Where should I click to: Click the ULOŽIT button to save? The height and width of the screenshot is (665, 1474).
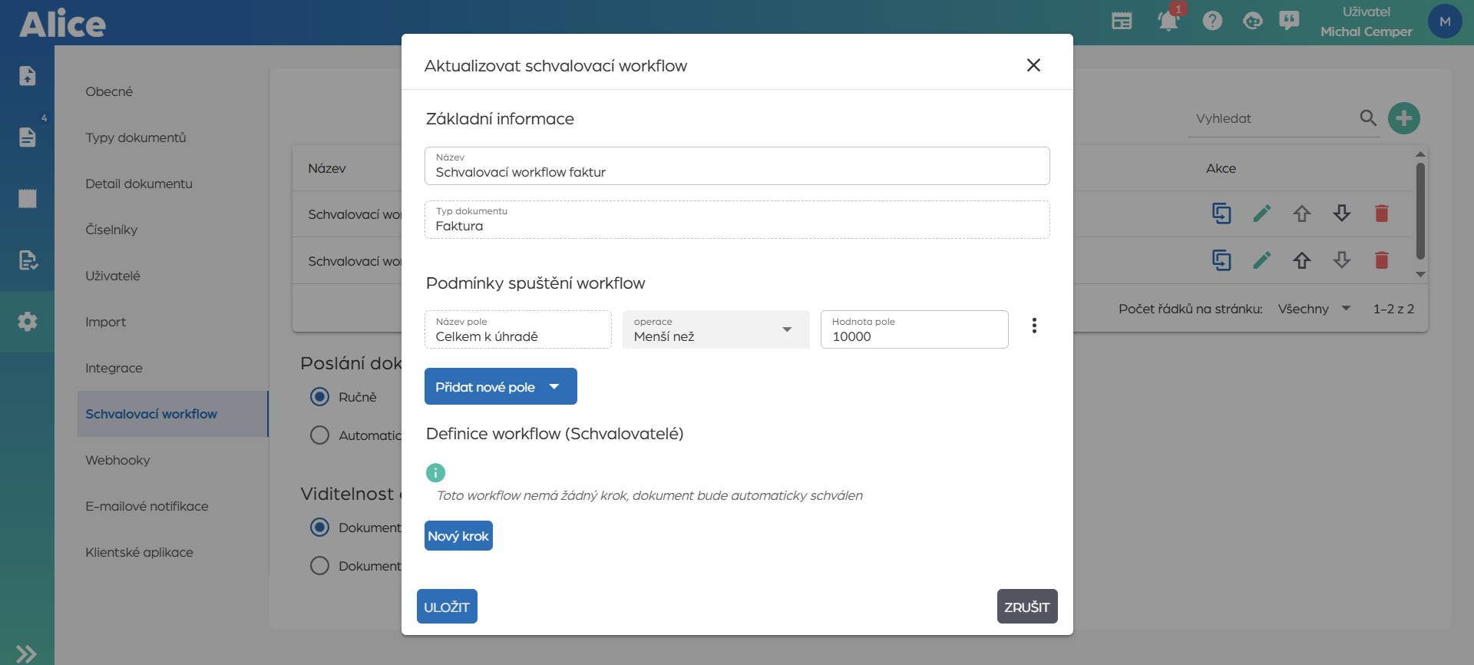point(447,607)
